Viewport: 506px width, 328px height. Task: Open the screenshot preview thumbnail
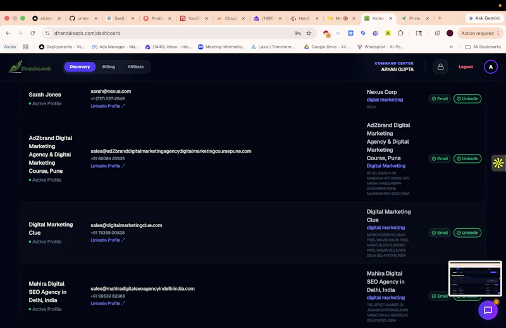click(475, 278)
